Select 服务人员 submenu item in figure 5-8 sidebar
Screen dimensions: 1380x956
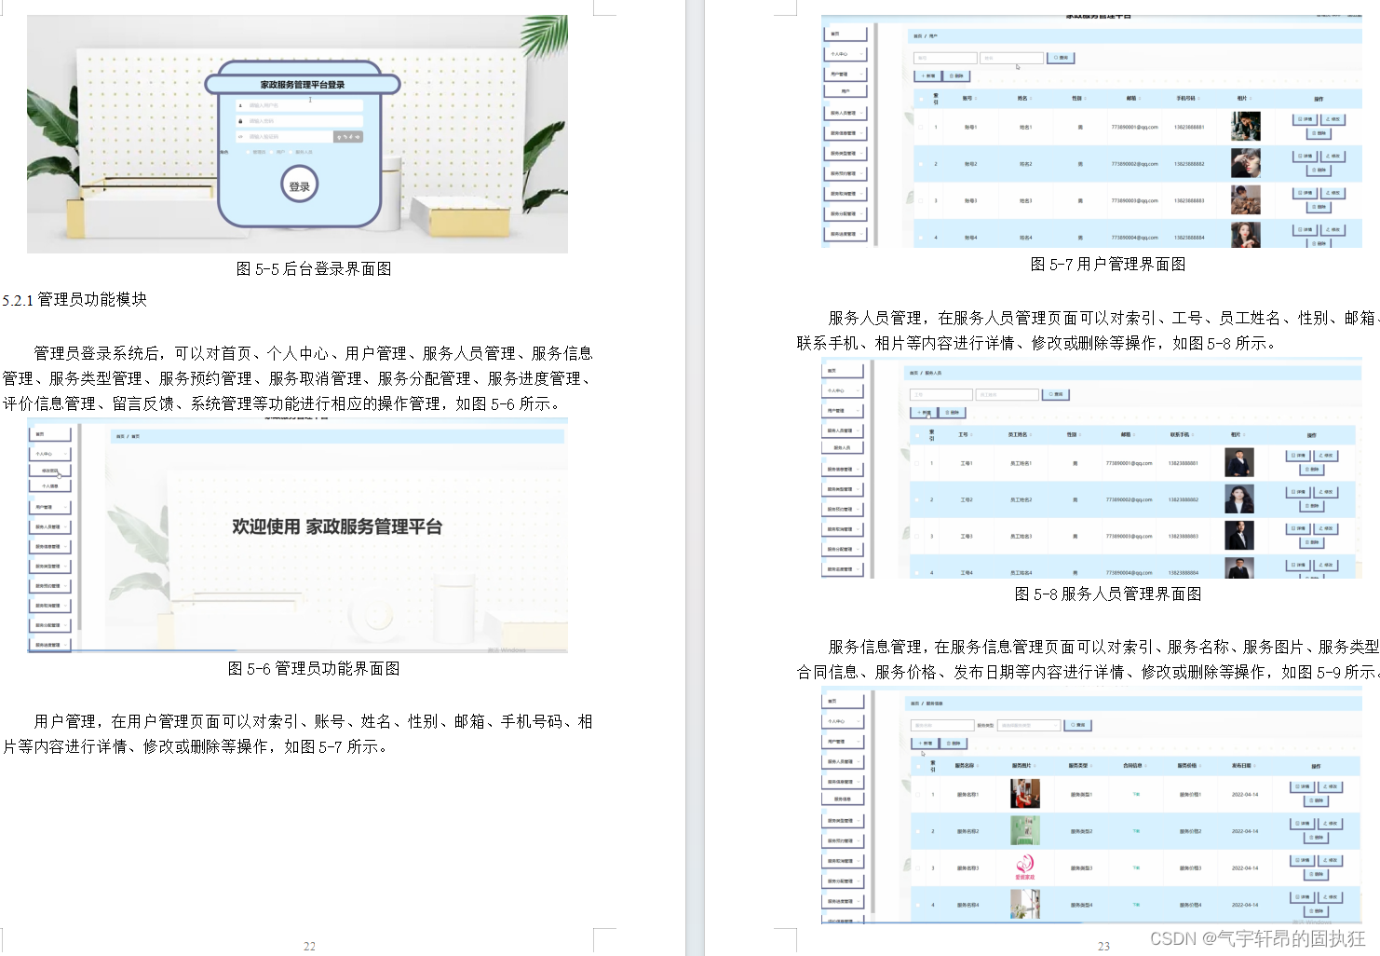(x=841, y=448)
